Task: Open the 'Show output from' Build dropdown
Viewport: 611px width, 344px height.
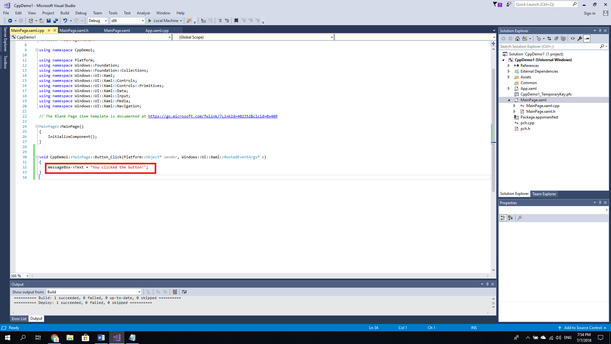Action: tap(94, 292)
